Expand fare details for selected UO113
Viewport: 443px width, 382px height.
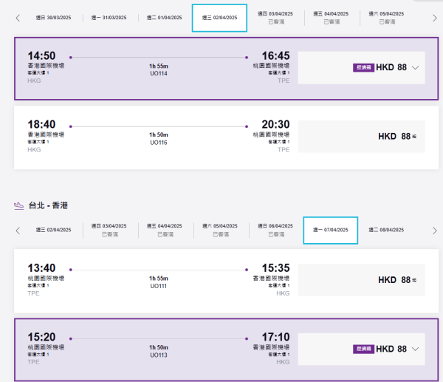pyautogui.click(x=416, y=349)
